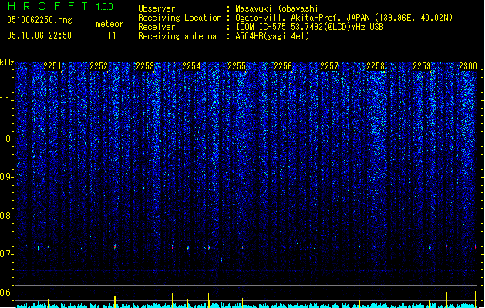
Task: Click the 2257 time marker
Action: click(x=329, y=66)
